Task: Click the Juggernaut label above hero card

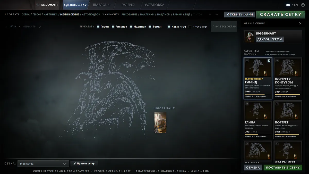Action: click(164, 108)
